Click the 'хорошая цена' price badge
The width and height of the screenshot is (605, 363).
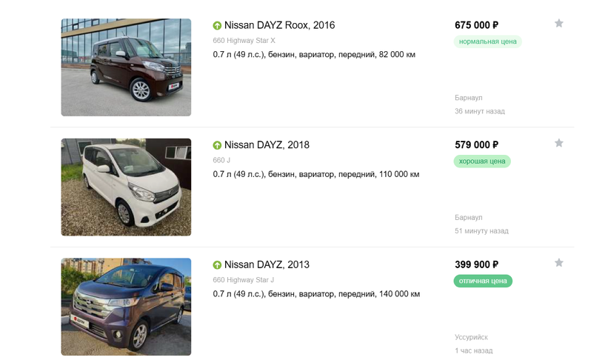click(482, 161)
